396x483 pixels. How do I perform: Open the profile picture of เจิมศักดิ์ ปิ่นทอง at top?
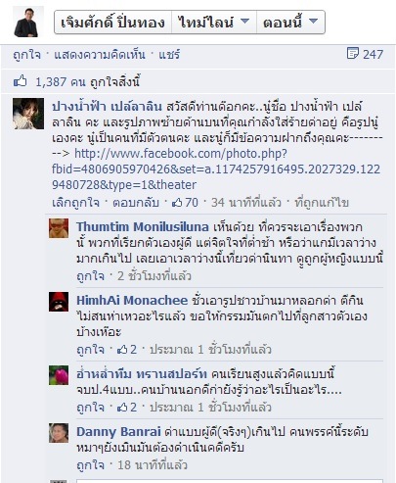pyautogui.click(x=28, y=22)
